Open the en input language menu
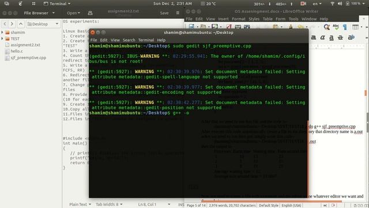The width and height of the screenshot is (369, 208). [x=317, y=3]
